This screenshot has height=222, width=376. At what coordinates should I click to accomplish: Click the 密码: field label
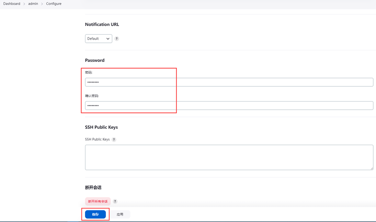click(89, 73)
